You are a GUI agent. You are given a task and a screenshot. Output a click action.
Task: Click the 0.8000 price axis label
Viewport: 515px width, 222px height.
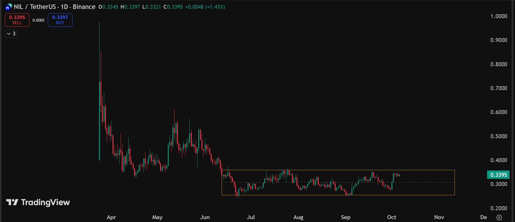pyautogui.click(x=499, y=64)
